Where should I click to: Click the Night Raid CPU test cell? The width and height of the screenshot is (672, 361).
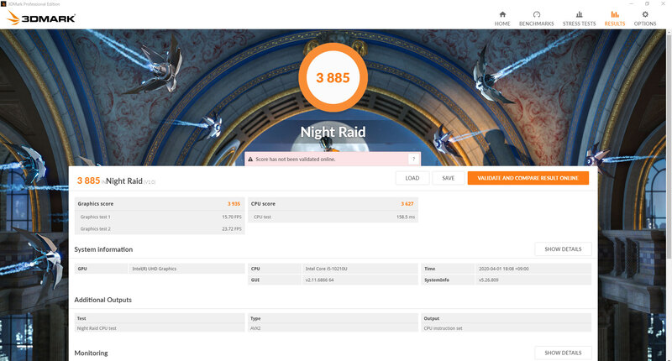97,328
